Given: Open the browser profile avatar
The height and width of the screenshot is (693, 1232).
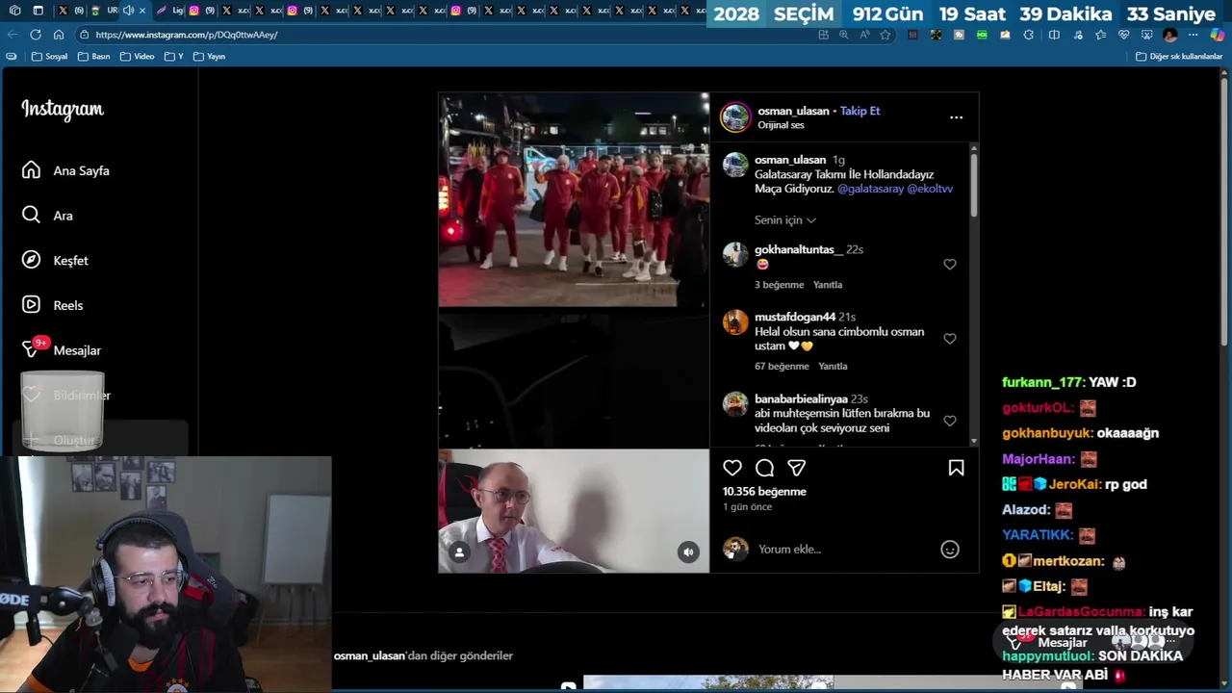Looking at the screenshot, I should click(x=1169, y=35).
